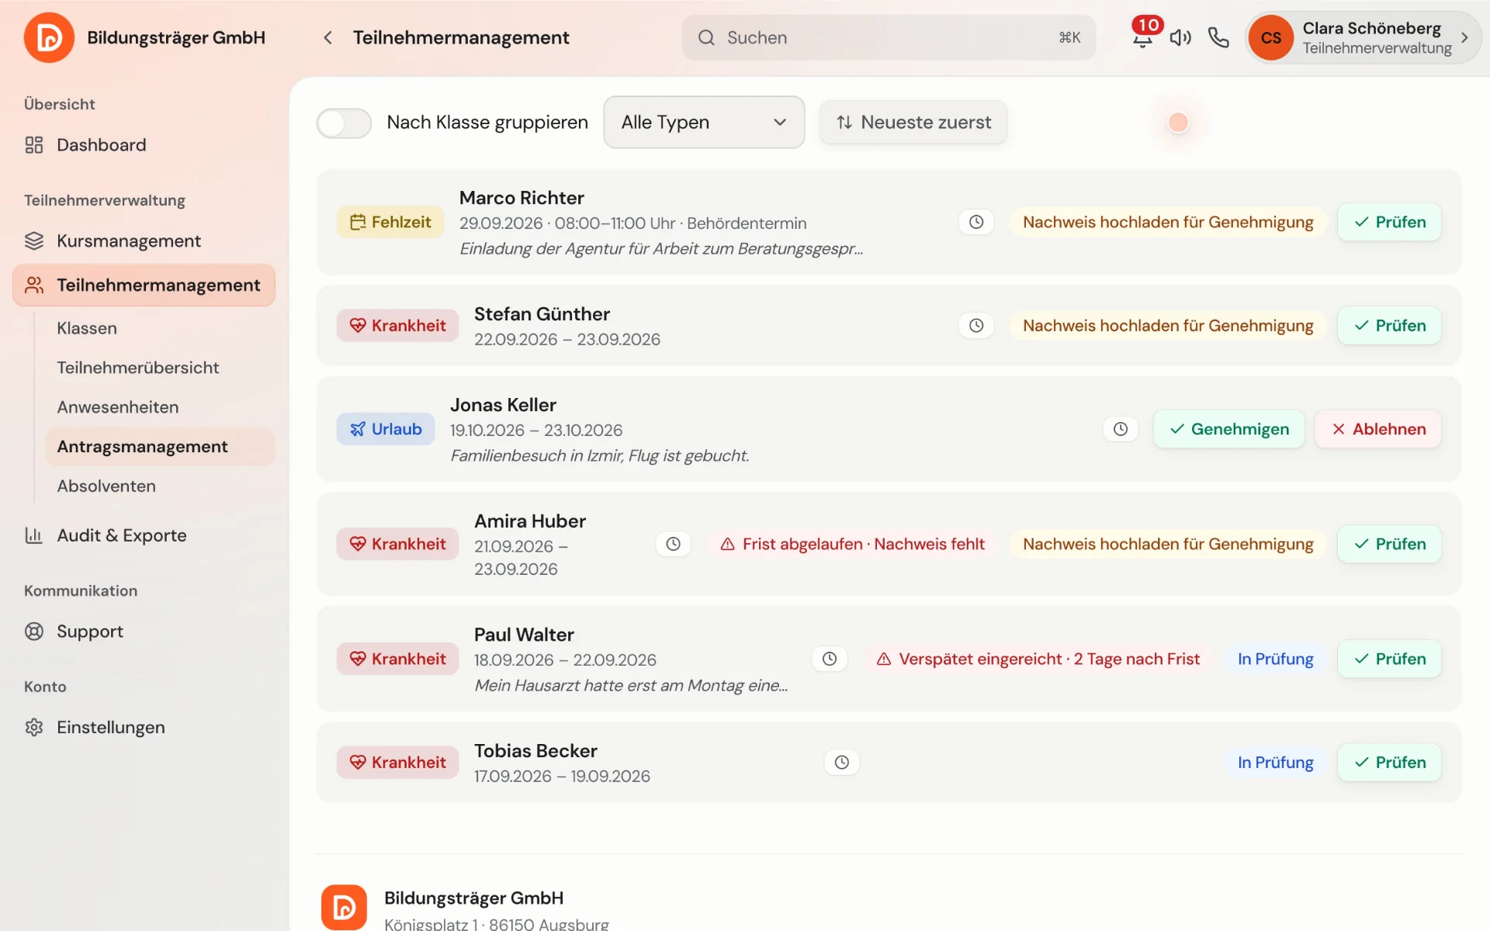Select Antragsmanagement submenu entry
The image size is (1490, 931).
pyautogui.click(x=160, y=447)
